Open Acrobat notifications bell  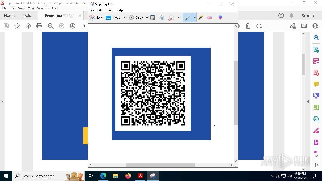292,16
